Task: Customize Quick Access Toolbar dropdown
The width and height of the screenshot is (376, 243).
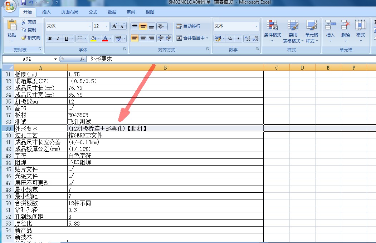Action: pos(57,2)
